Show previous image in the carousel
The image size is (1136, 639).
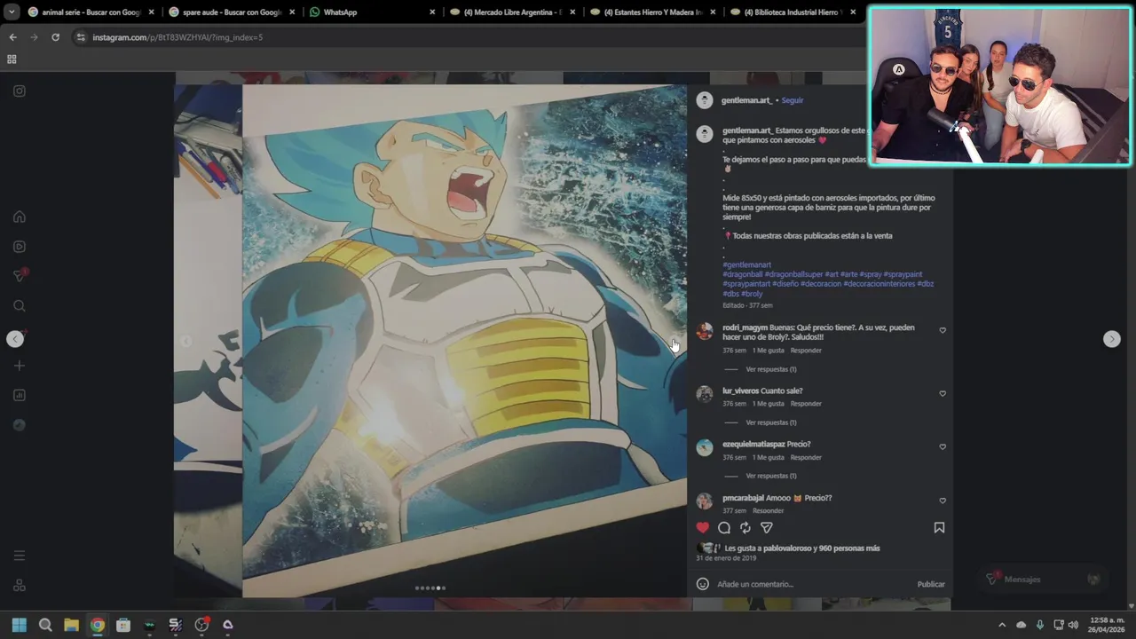click(185, 341)
